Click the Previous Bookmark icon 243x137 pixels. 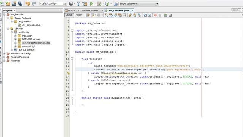tap(130, 15)
